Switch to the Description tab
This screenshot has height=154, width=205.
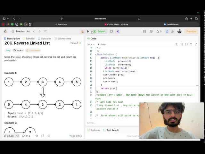coord(12,38)
